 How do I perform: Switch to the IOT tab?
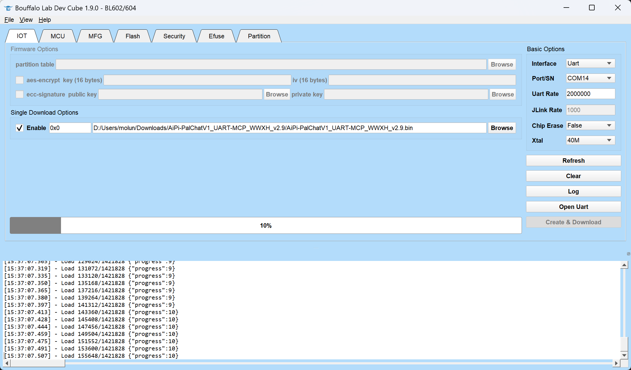22,36
